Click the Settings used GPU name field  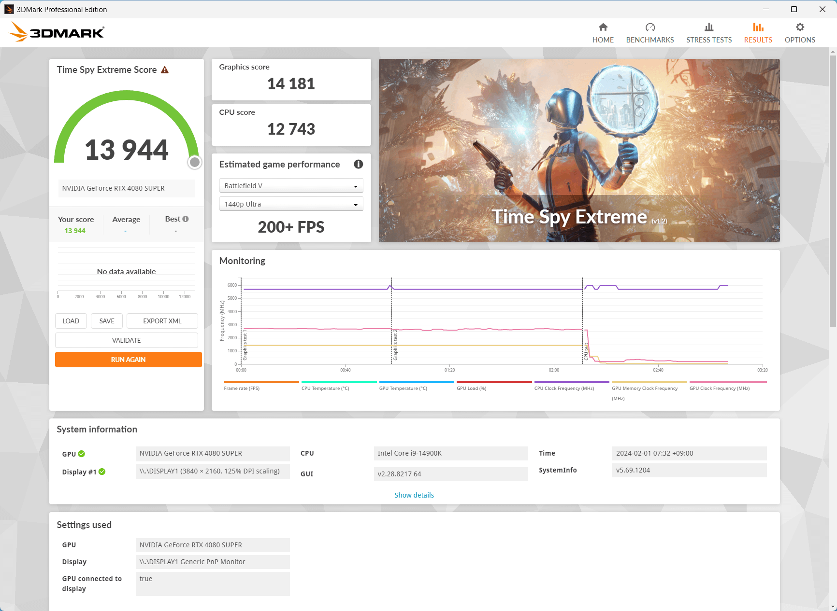click(x=213, y=545)
